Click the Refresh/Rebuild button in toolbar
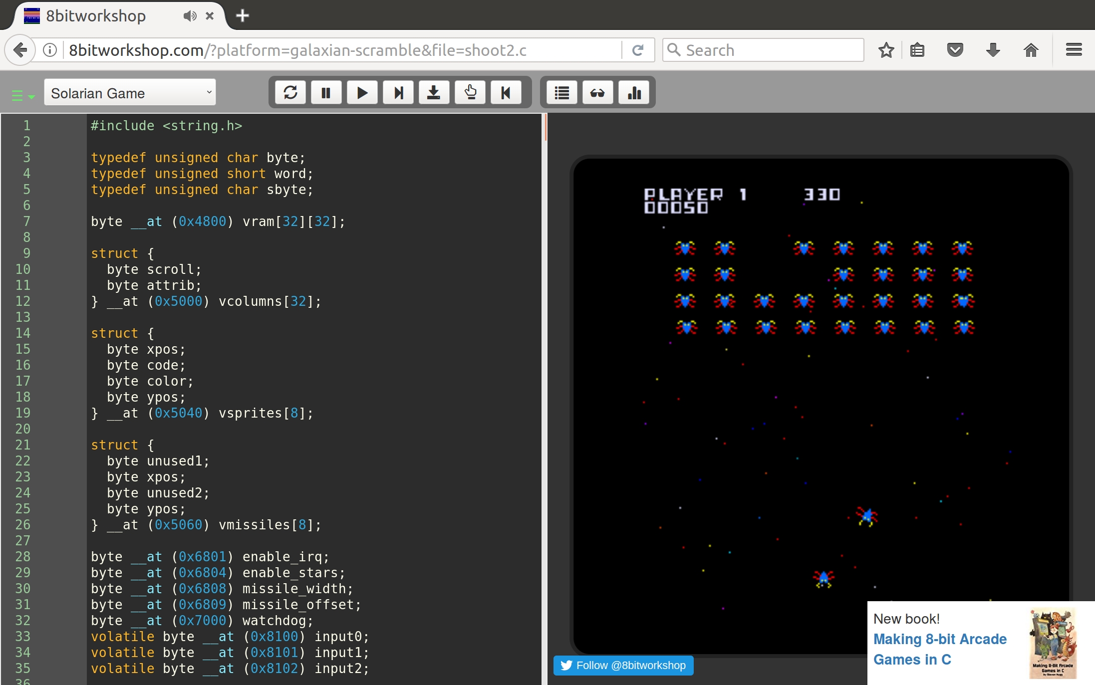The image size is (1095, 685). click(290, 93)
